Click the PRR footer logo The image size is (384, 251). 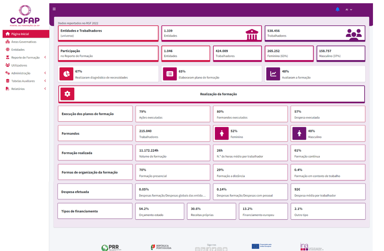point(112,247)
